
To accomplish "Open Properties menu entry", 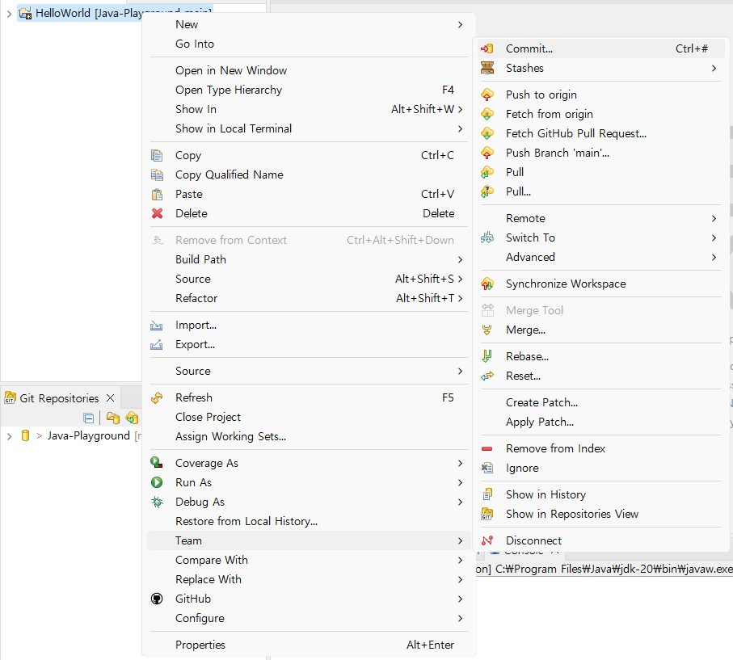I will (x=309, y=645).
